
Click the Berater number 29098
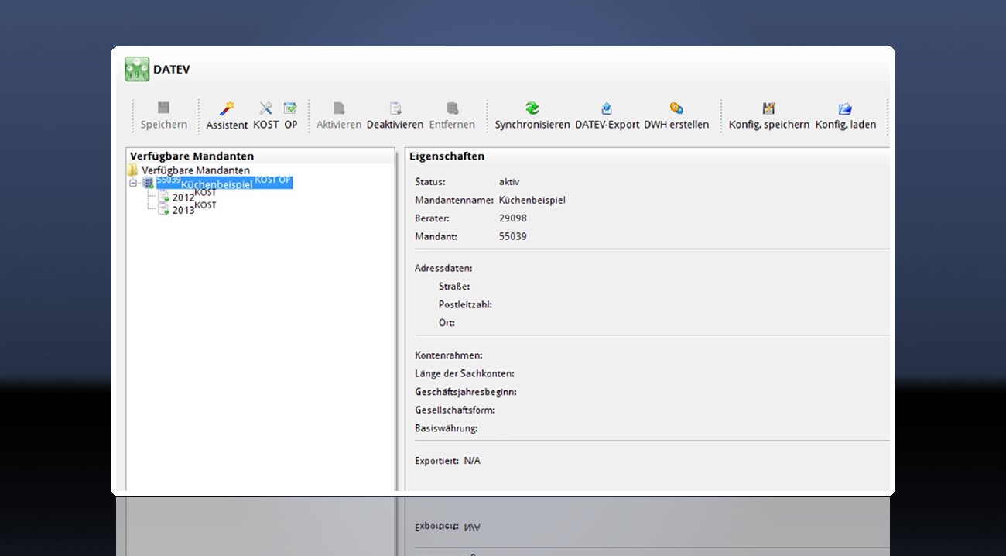point(512,218)
